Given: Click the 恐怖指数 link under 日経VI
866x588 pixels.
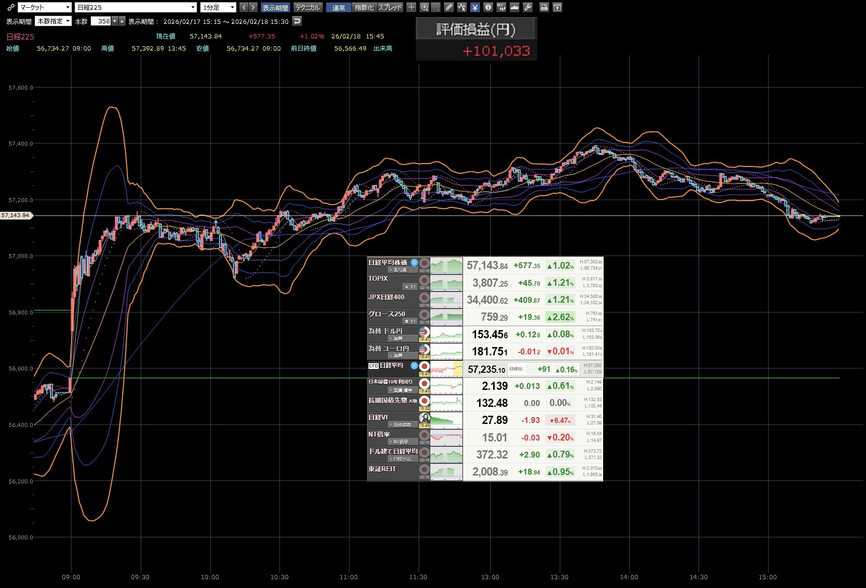Looking at the screenshot, I should [x=402, y=425].
